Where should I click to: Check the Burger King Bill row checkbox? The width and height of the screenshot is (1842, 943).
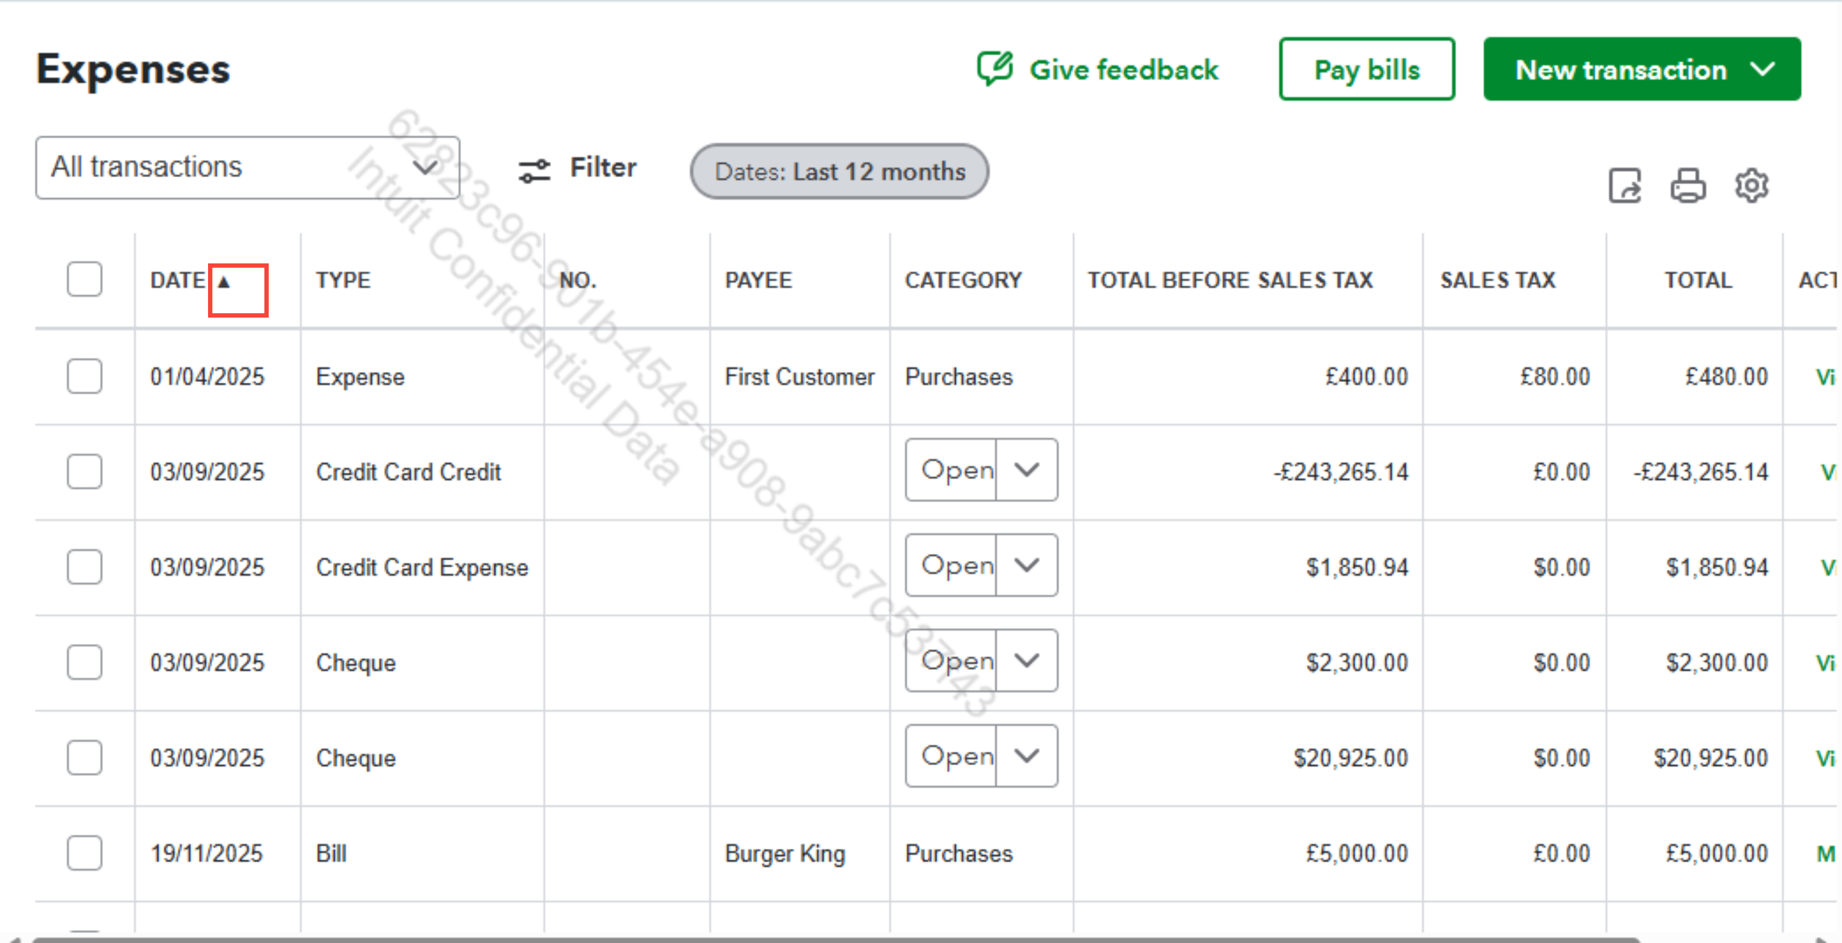pyautogui.click(x=85, y=853)
